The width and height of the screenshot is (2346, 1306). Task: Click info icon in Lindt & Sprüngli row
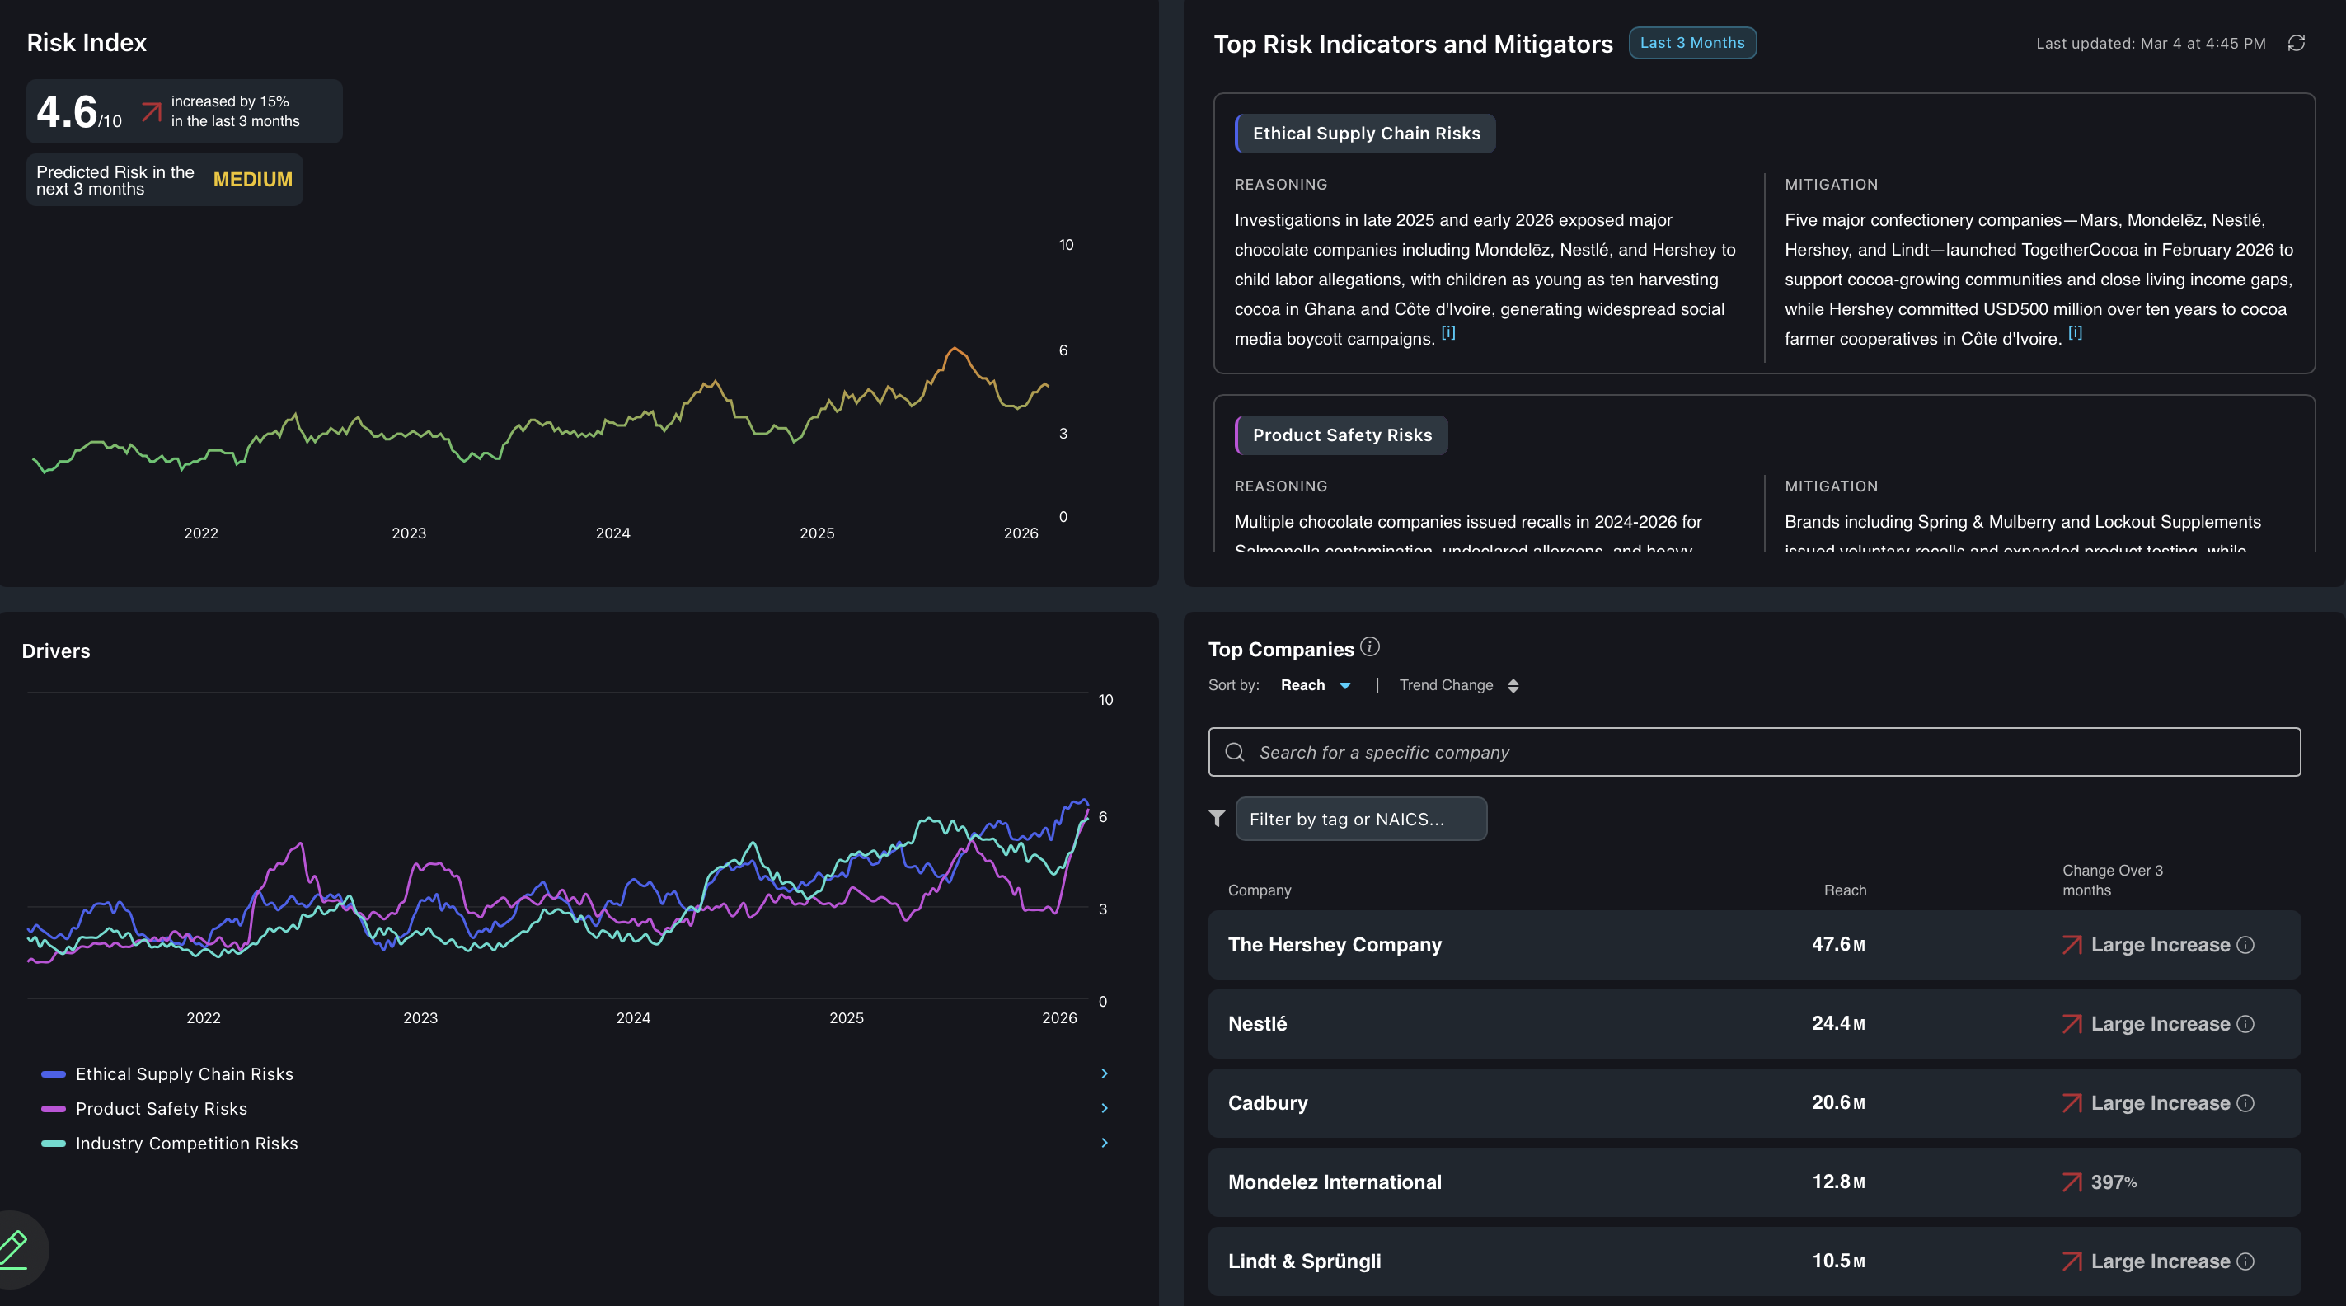(x=2245, y=1261)
